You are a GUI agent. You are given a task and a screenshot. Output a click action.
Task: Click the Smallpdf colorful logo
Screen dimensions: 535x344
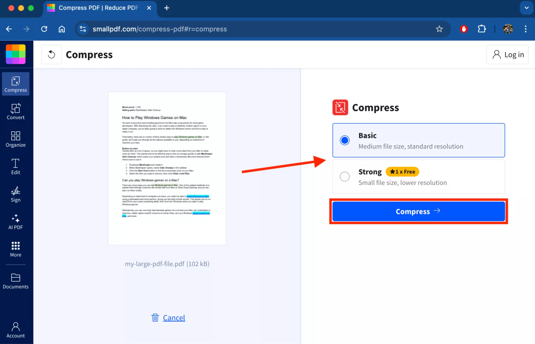point(16,54)
